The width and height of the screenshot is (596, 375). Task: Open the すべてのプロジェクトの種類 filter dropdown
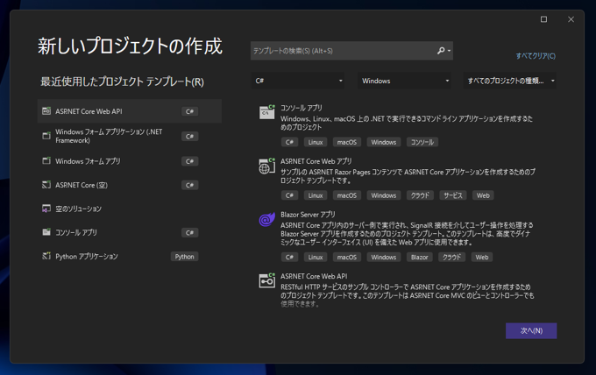click(510, 81)
